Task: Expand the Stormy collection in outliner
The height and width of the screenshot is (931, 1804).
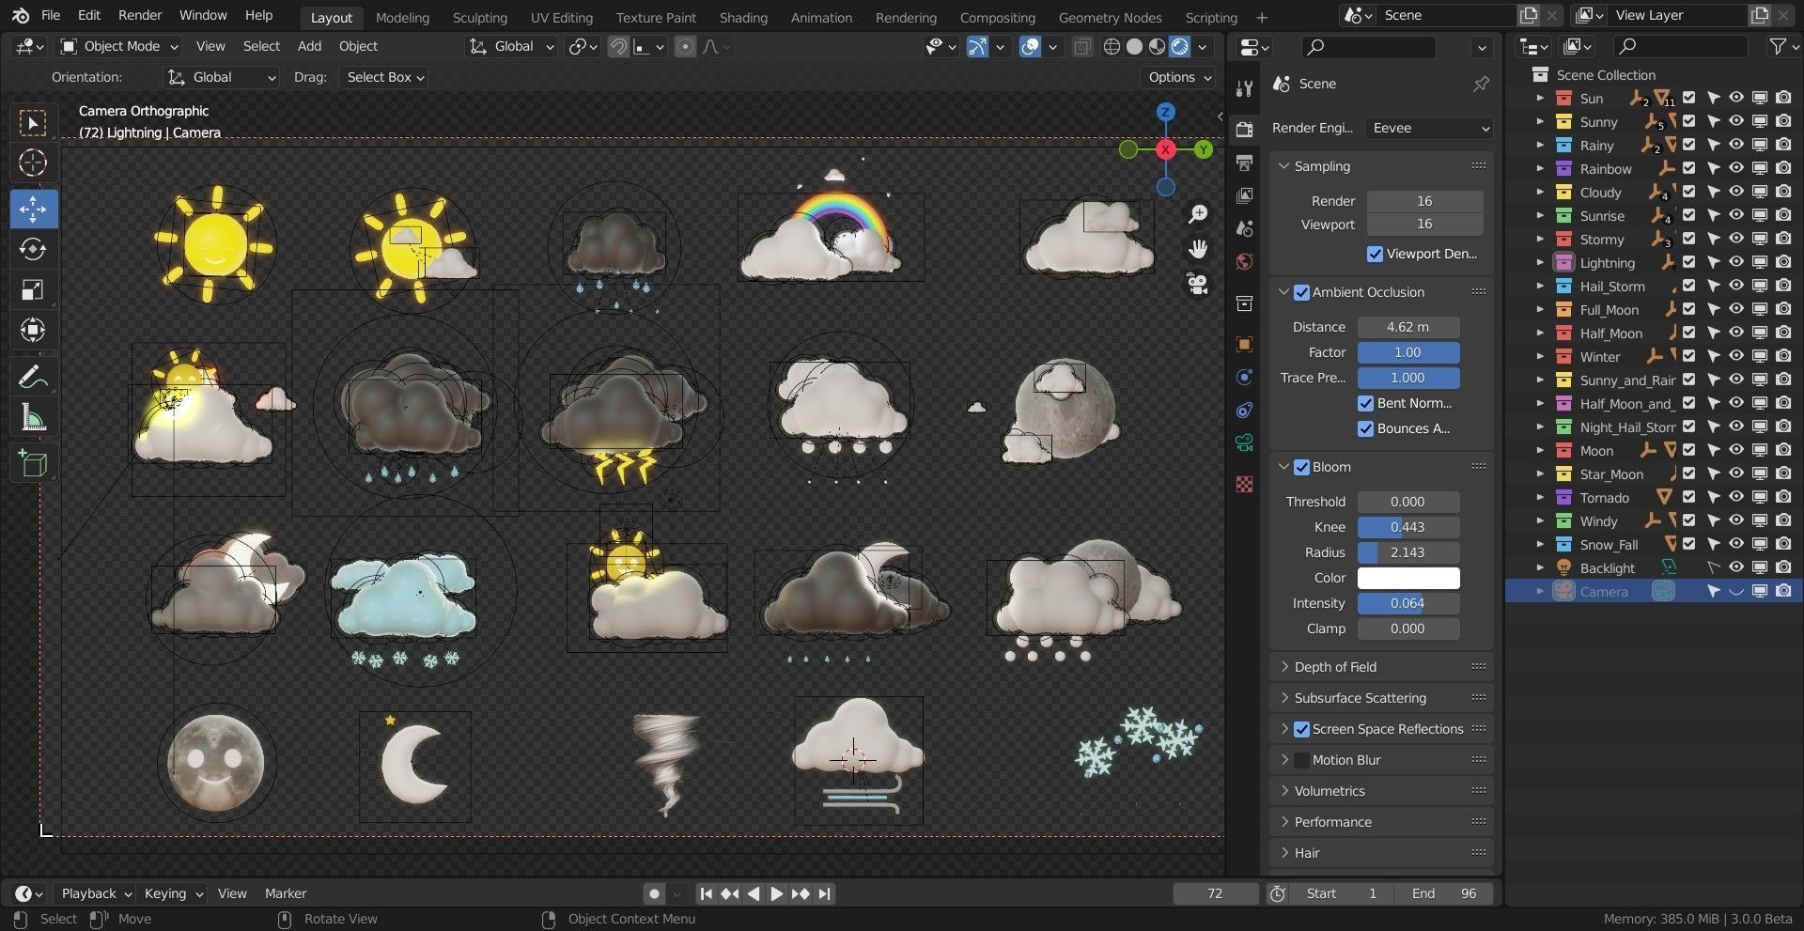Action: pyautogui.click(x=1539, y=239)
